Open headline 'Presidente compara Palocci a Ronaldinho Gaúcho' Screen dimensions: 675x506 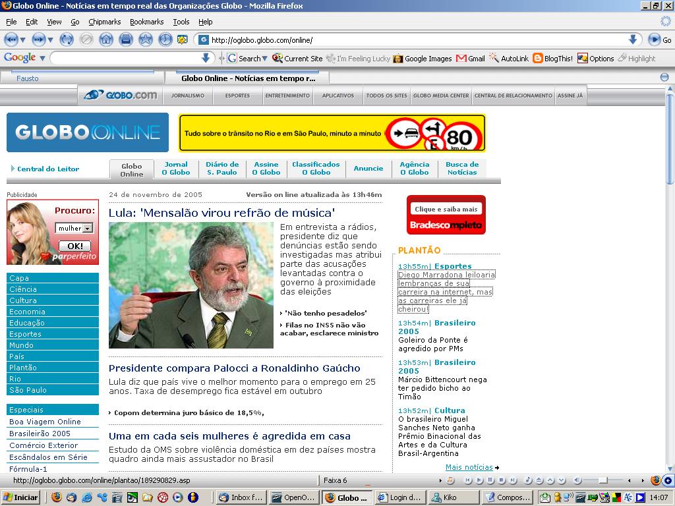234,368
